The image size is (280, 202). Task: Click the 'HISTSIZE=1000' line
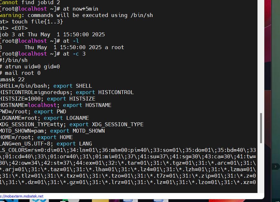click(48, 99)
